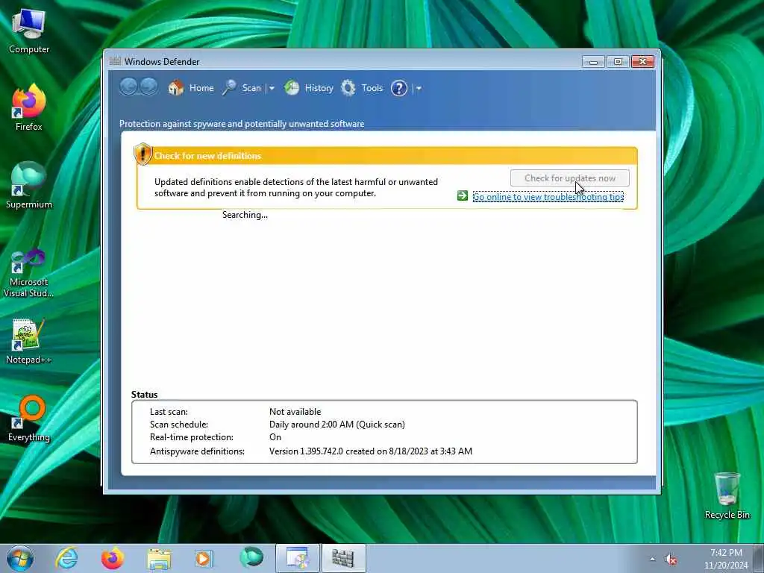This screenshot has height=573, width=764.
Task: Open the Home toolbar label
Action: pyautogui.click(x=201, y=88)
